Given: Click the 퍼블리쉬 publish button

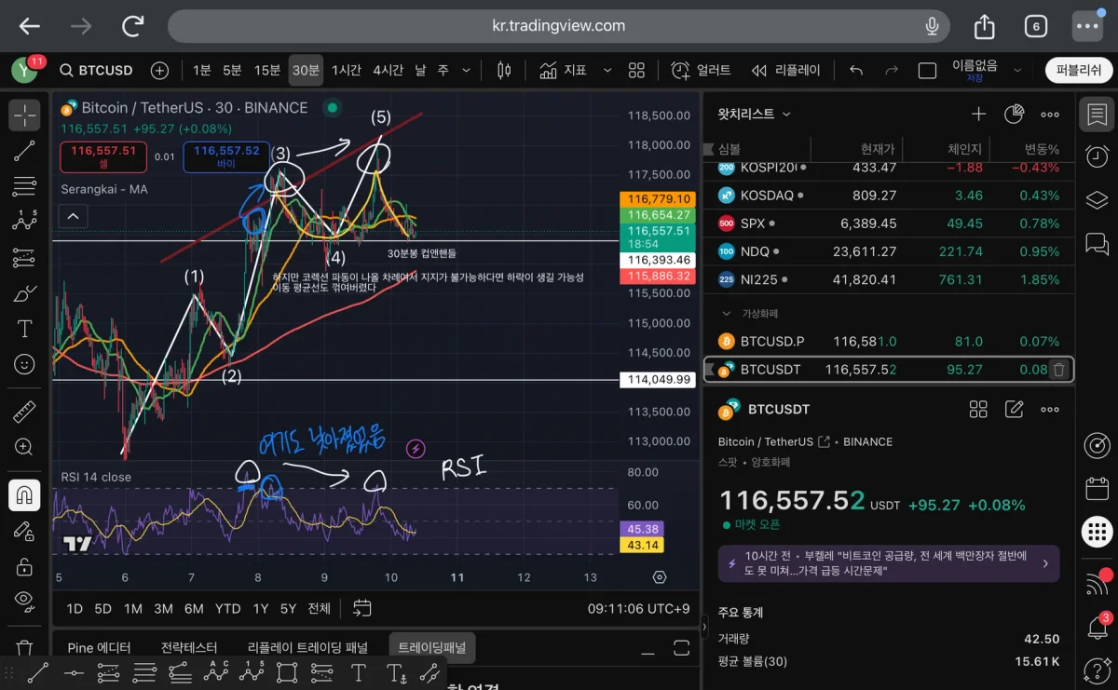Looking at the screenshot, I should (1079, 70).
